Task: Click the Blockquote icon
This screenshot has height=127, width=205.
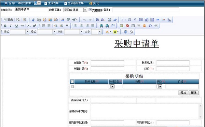Action: tap(67, 26)
